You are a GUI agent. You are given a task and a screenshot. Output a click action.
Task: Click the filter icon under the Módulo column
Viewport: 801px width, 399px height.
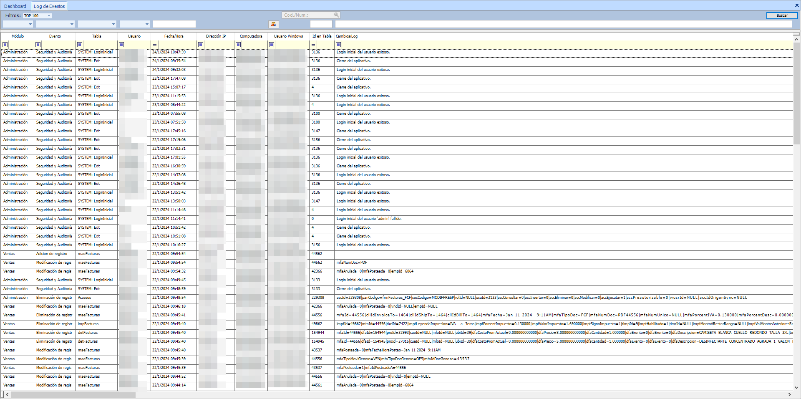click(x=6, y=44)
